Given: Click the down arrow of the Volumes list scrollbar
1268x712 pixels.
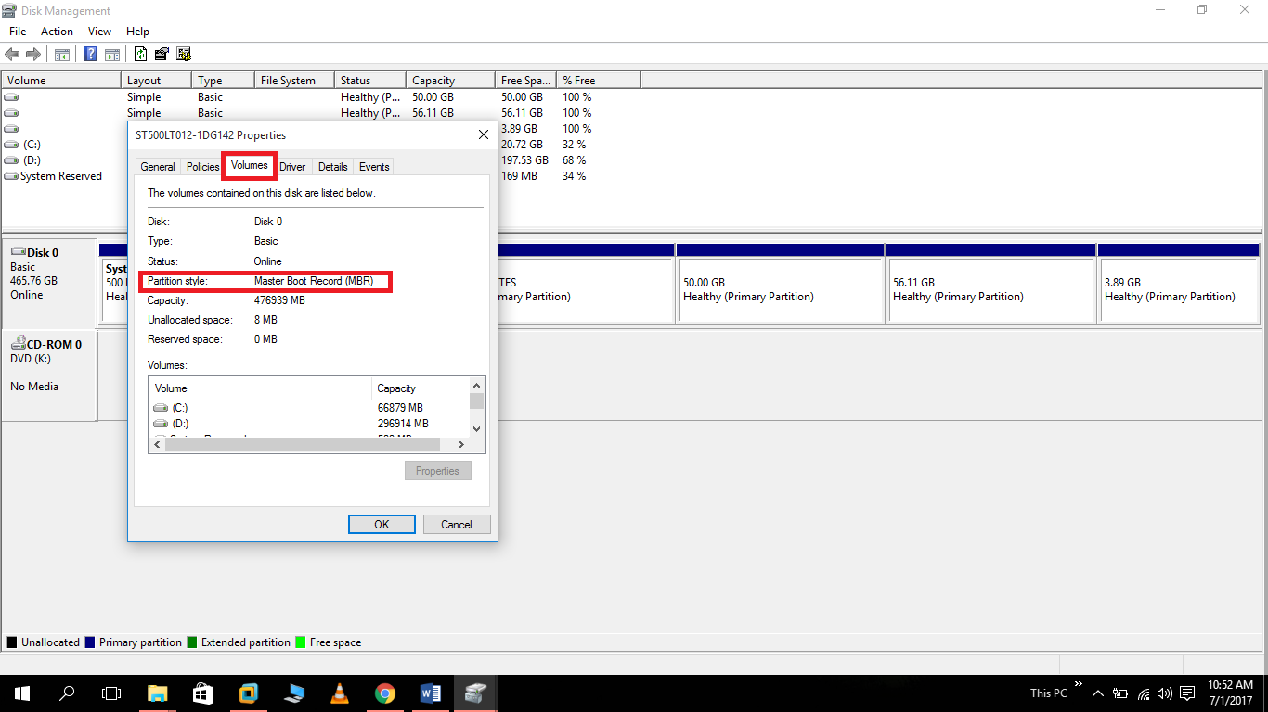Looking at the screenshot, I should (x=476, y=429).
